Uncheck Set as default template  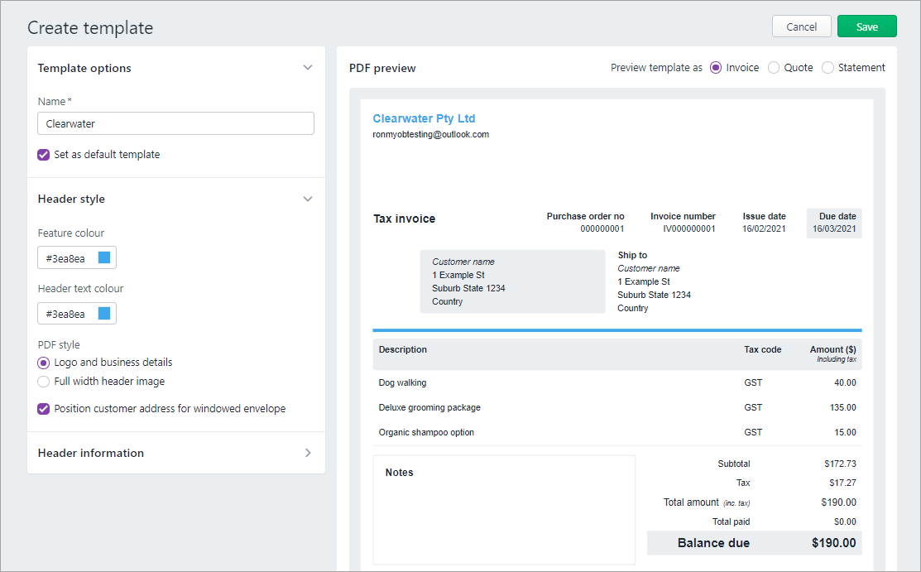tap(43, 154)
